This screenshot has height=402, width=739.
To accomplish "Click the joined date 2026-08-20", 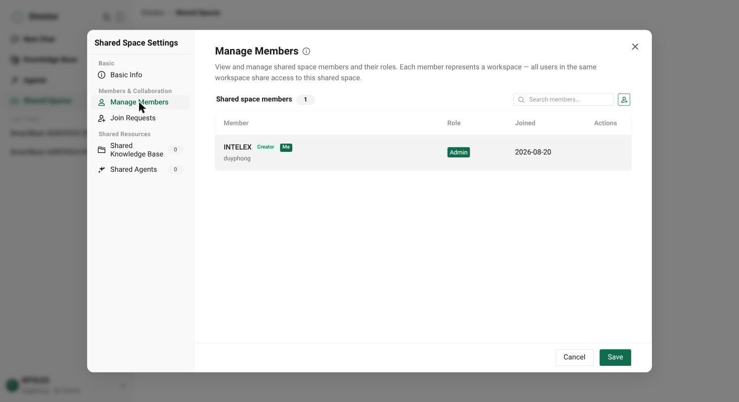I will pyautogui.click(x=533, y=152).
